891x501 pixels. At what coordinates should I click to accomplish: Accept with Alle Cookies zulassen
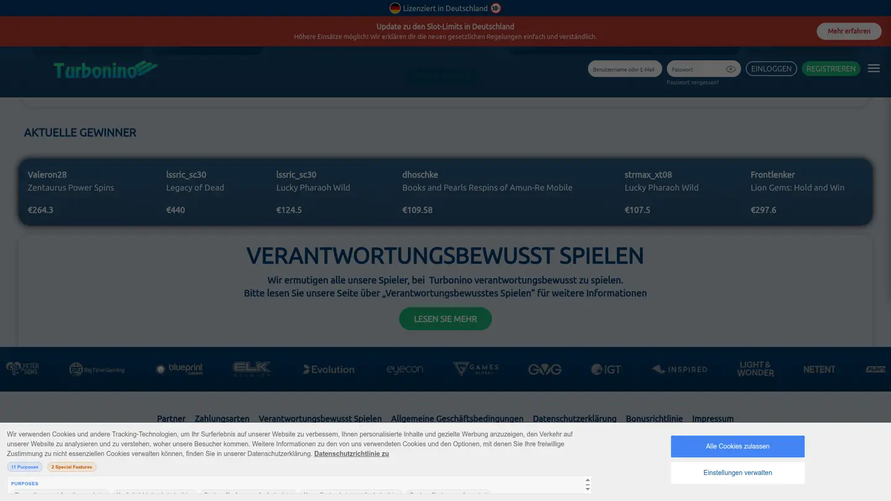[x=738, y=447]
